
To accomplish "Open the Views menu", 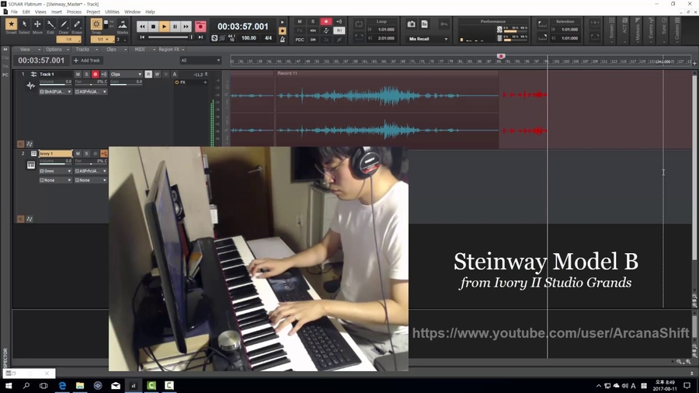I will tap(40, 12).
